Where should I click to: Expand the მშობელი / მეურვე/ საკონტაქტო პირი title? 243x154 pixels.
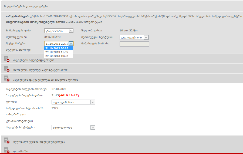point(40,70)
